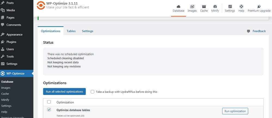
Task: Click Posts pin icon in sidebar
Action: pos(3,3)
